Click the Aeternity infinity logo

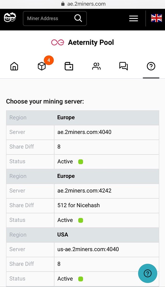coord(58,42)
